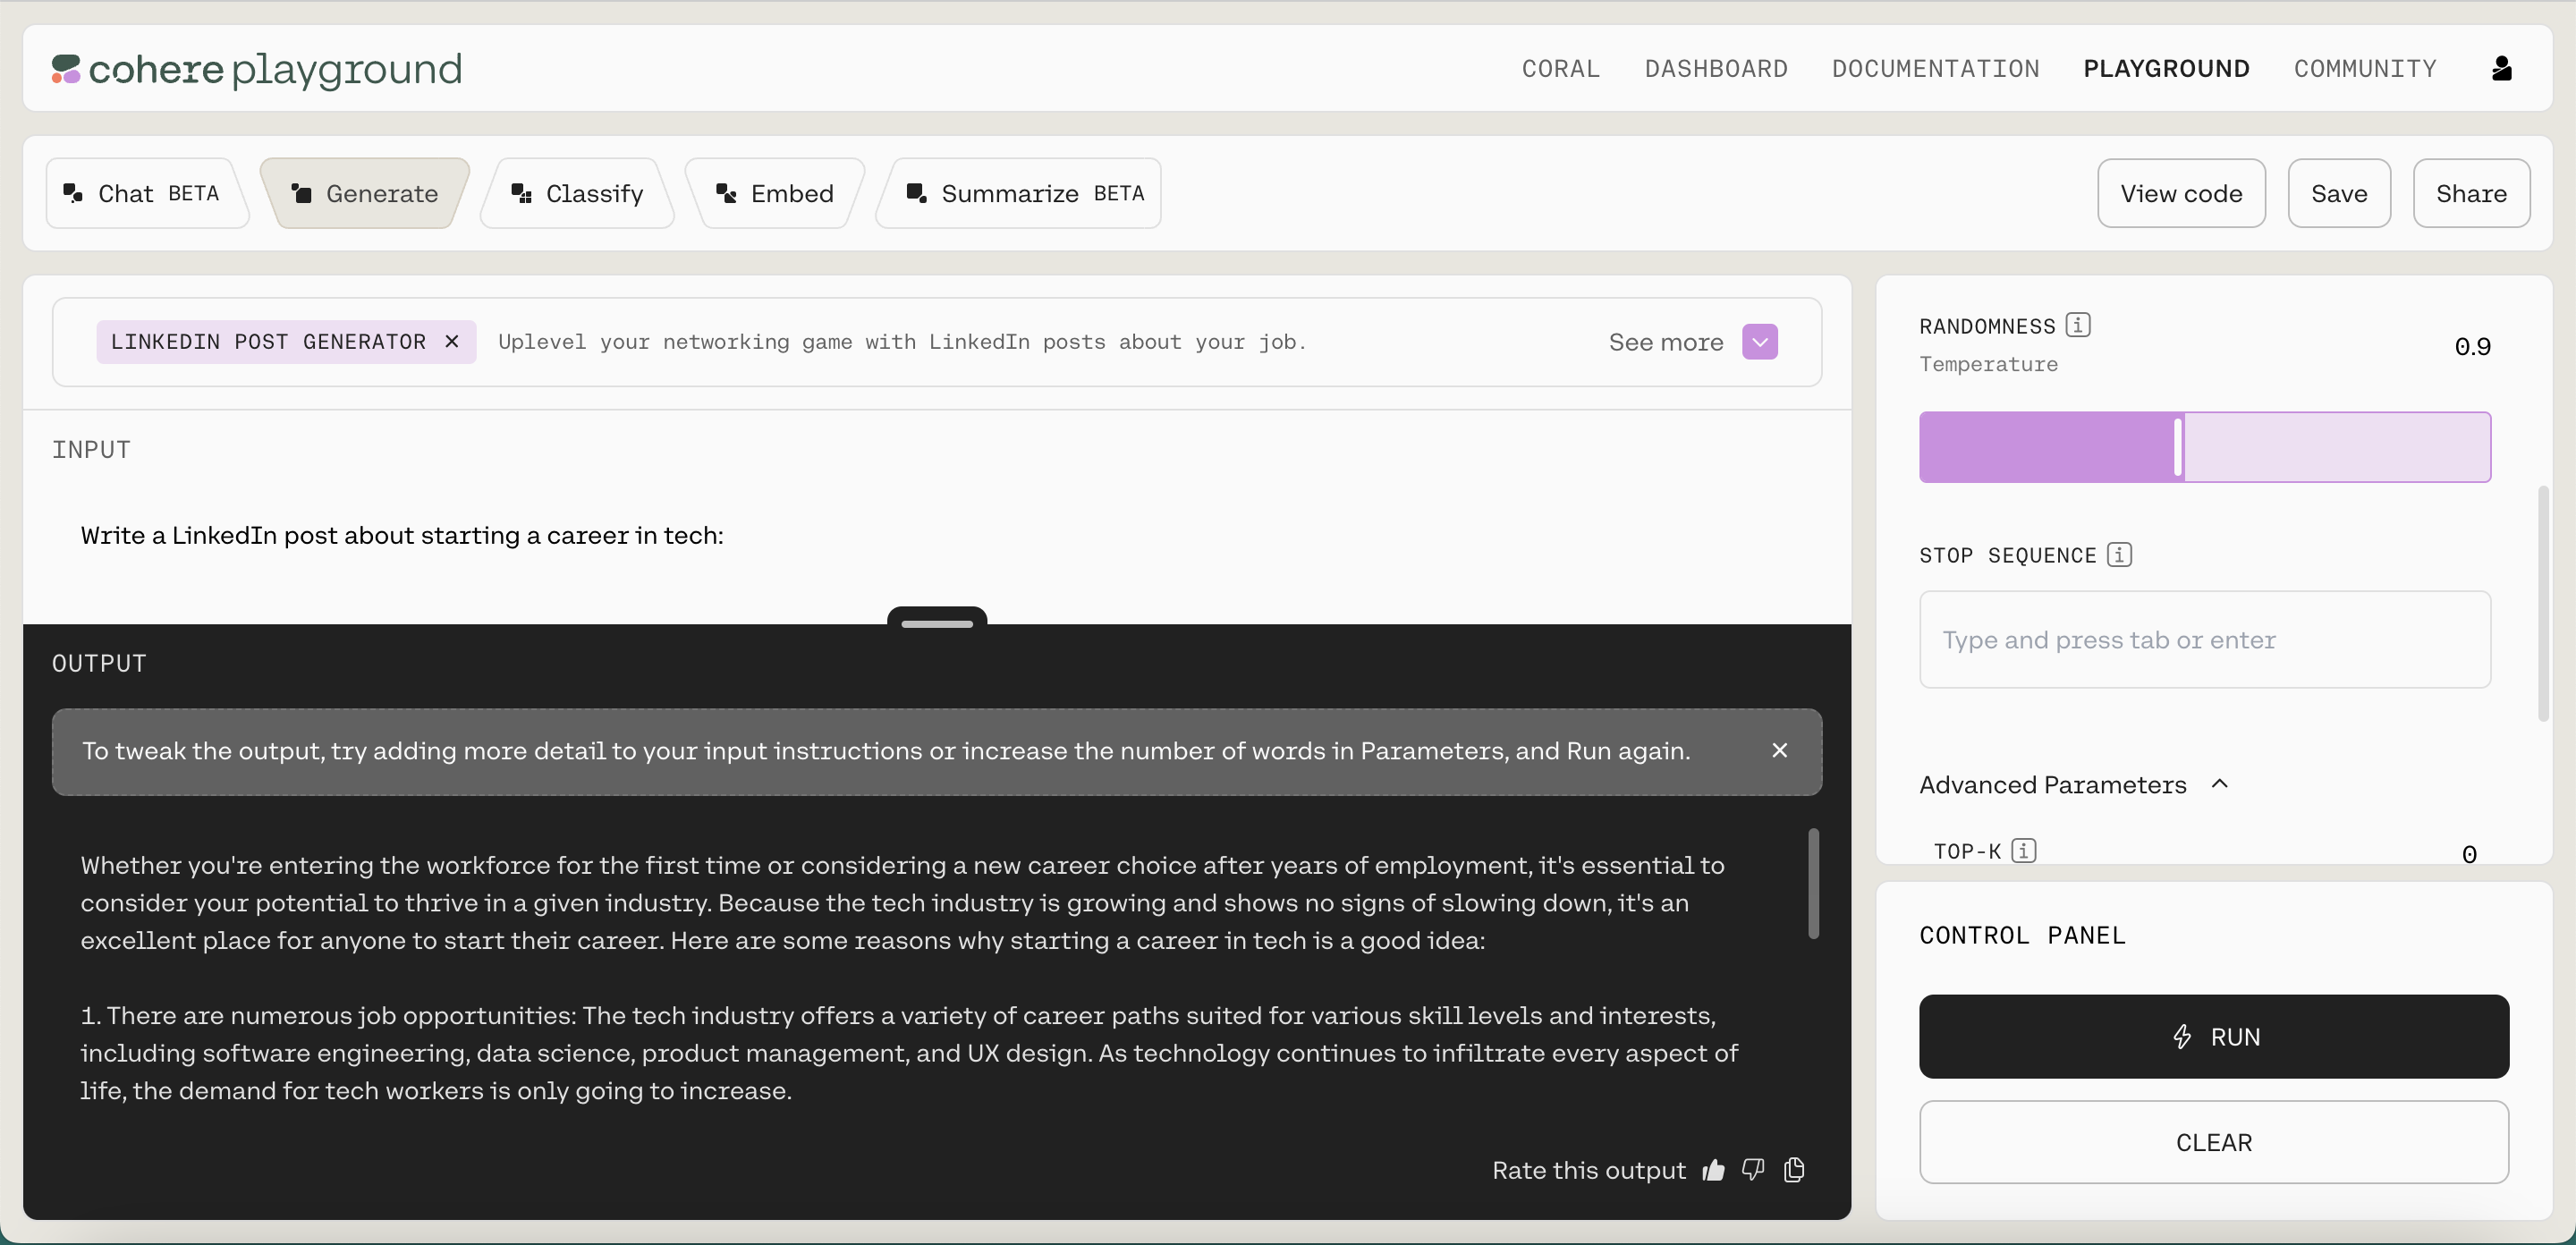The width and height of the screenshot is (2576, 1245).
Task: Open the Summarize BETA tab
Action: click(1024, 193)
